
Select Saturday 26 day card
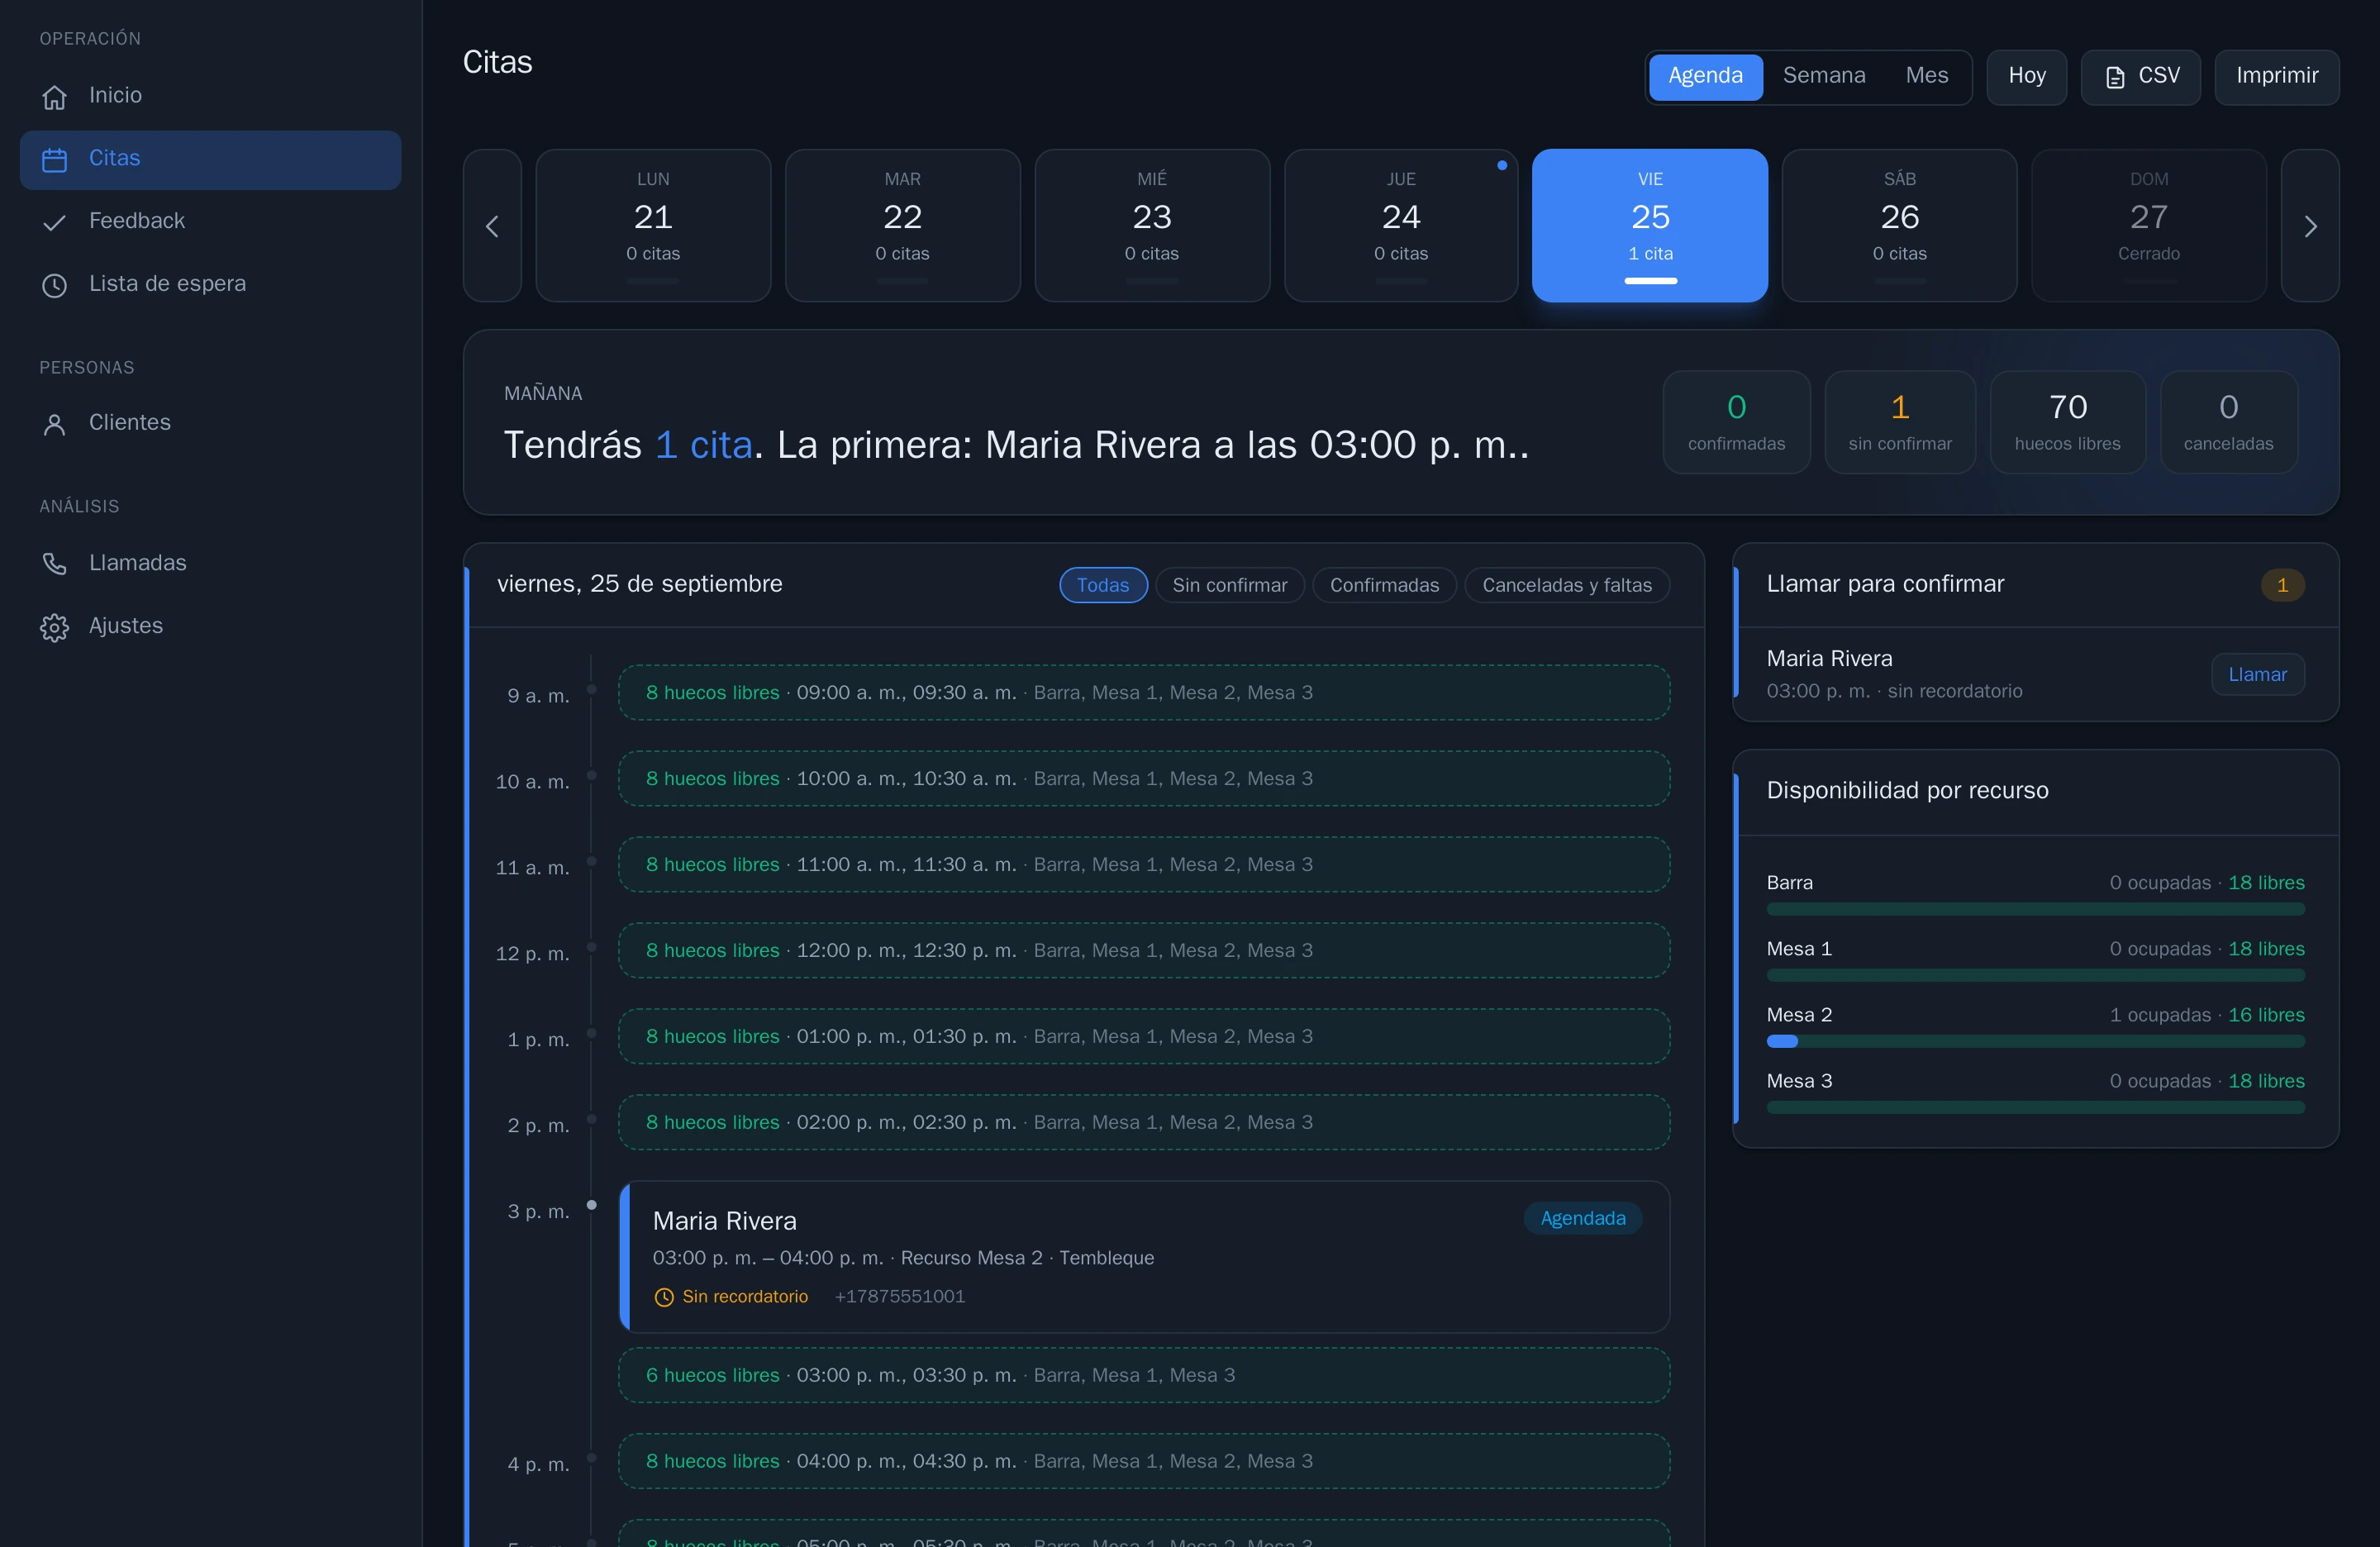[1899, 226]
